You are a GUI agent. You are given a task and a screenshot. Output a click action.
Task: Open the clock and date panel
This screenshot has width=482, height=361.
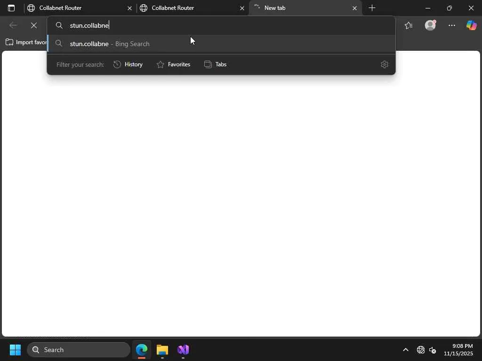tap(458, 350)
